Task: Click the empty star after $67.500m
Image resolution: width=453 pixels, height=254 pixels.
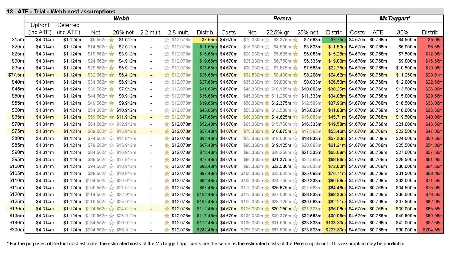Action: [295, 229]
